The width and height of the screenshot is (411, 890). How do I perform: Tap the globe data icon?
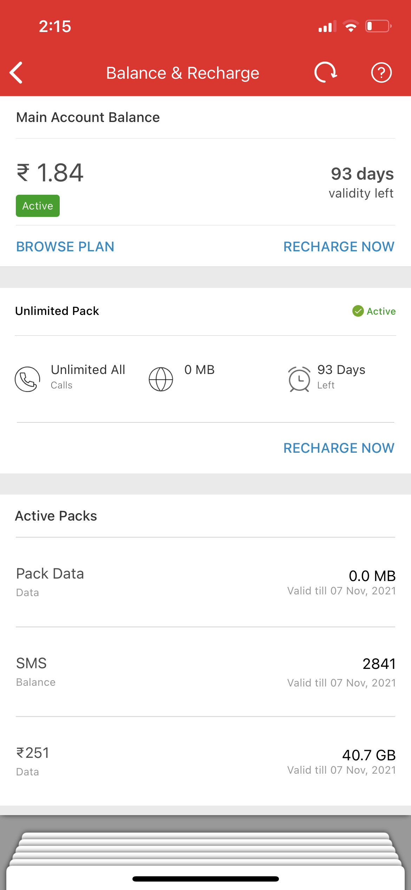tap(161, 379)
